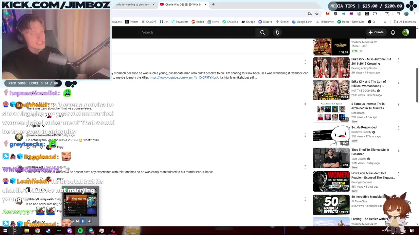This screenshot has height=235, width=419.
Task: Close the Spotify taskbar preview
Action: pos(96,190)
